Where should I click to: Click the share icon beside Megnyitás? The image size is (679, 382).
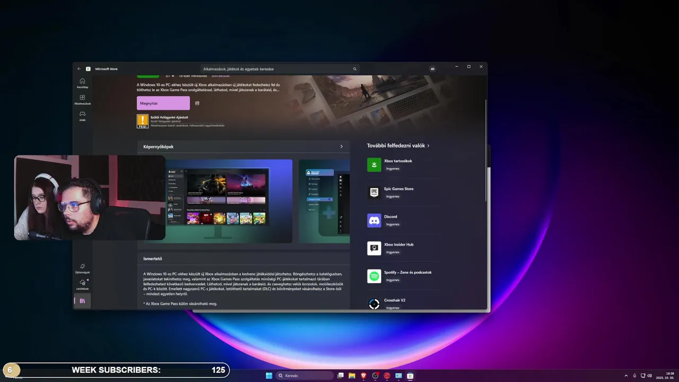pos(197,103)
